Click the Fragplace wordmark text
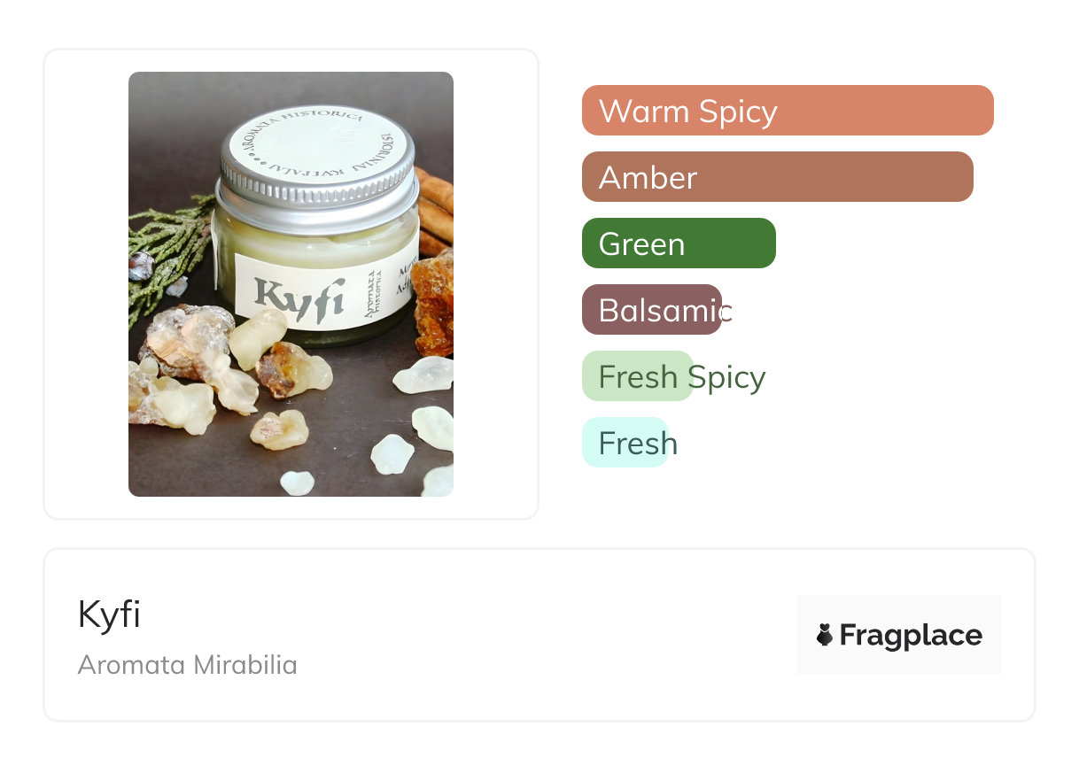 (x=911, y=636)
